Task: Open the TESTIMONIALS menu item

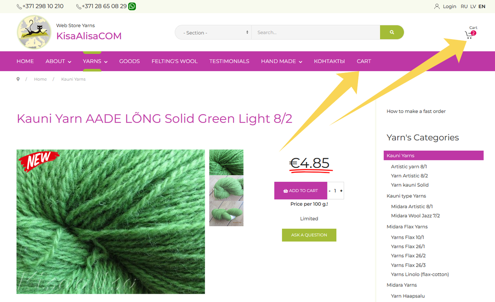Action: tap(229, 61)
